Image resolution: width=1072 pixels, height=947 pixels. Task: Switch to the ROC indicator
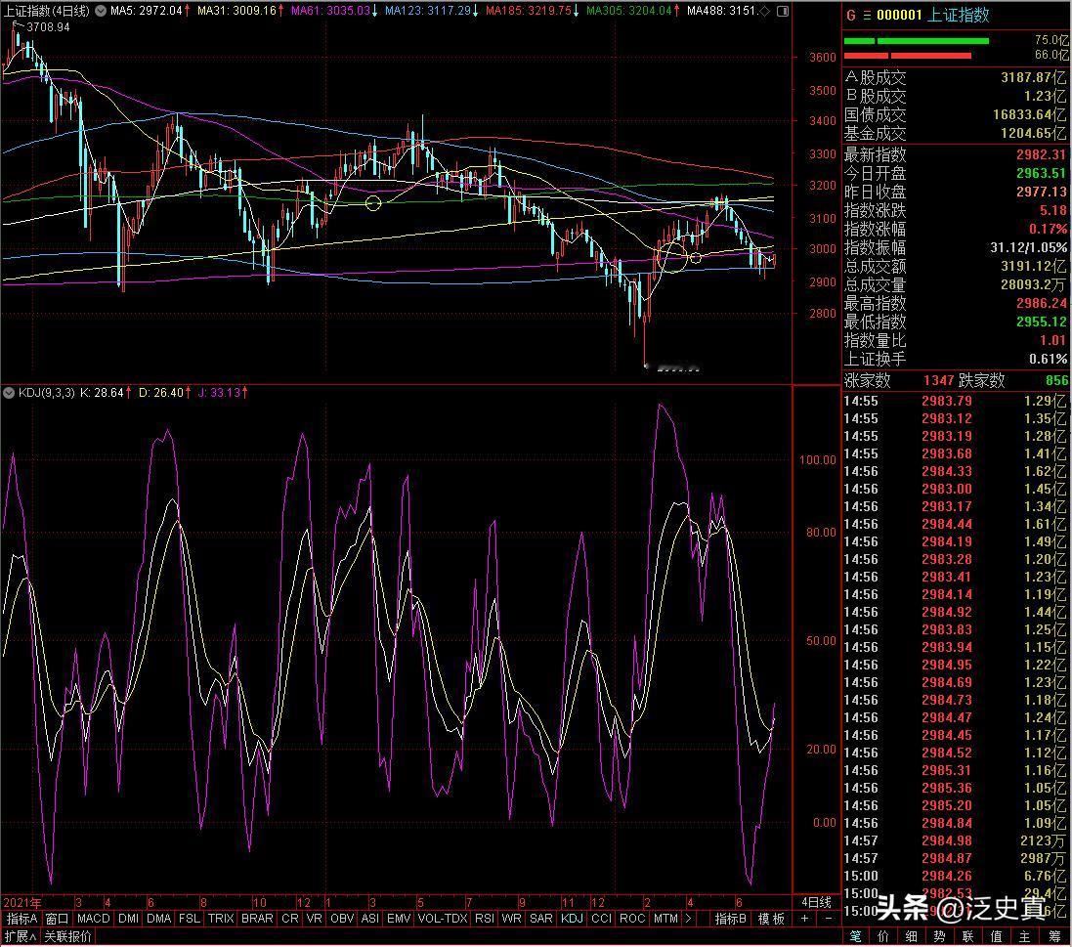(632, 919)
